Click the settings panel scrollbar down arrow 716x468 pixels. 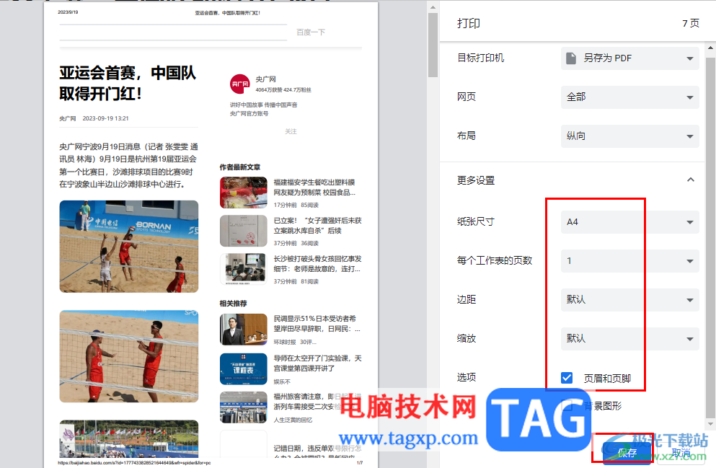710,424
